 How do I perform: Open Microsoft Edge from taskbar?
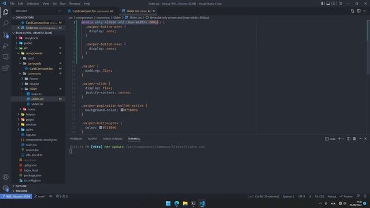coord(176,203)
